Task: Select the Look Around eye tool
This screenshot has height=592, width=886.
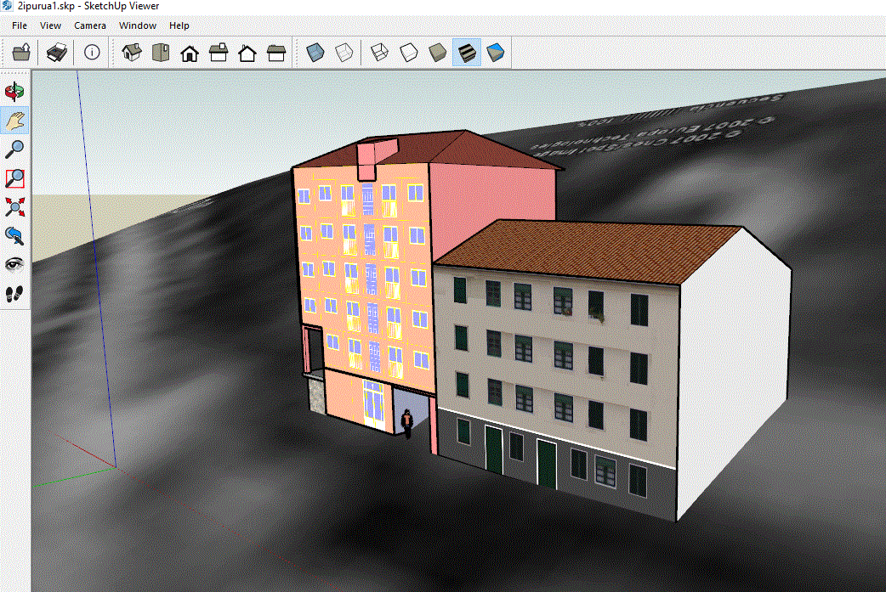Action: point(15,264)
